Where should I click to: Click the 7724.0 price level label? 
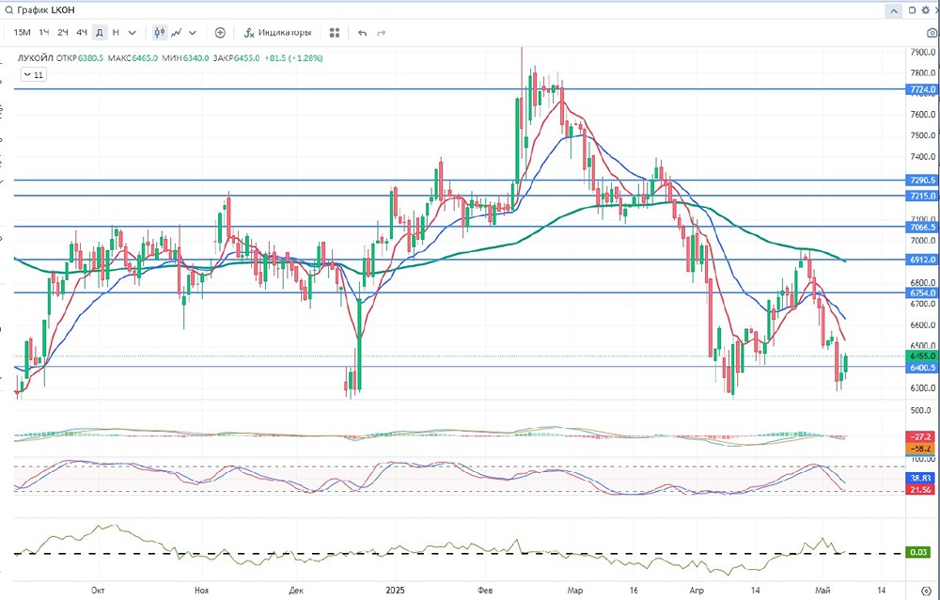pyautogui.click(x=923, y=89)
